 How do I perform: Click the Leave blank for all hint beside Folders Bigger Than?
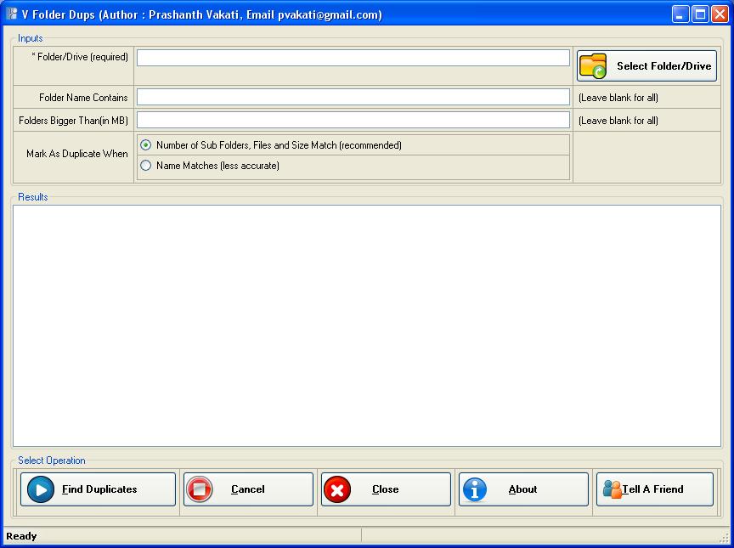(x=618, y=121)
